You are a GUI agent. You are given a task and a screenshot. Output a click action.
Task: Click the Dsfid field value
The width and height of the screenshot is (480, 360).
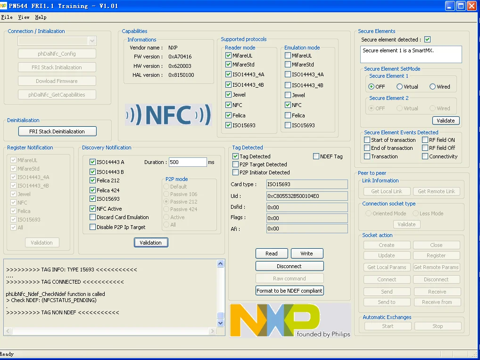[x=307, y=207]
